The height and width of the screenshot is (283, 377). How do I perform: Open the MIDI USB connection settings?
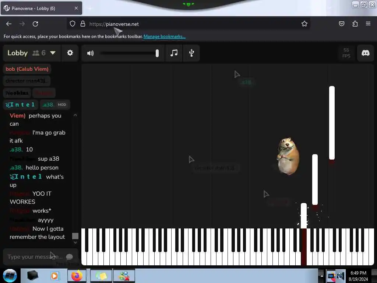[191, 53]
